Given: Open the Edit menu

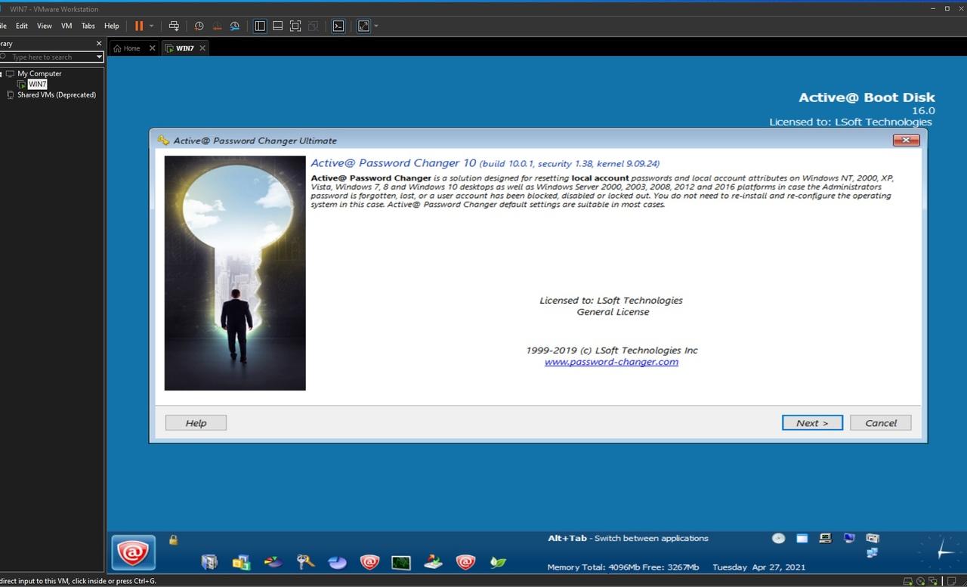Looking at the screenshot, I should [x=22, y=26].
